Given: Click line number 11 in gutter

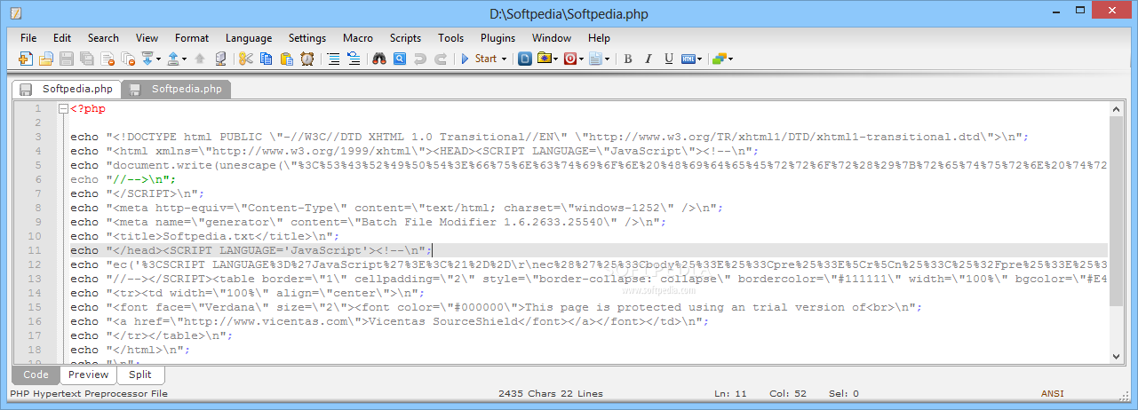Looking at the screenshot, I should pyautogui.click(x=35, y=250).
